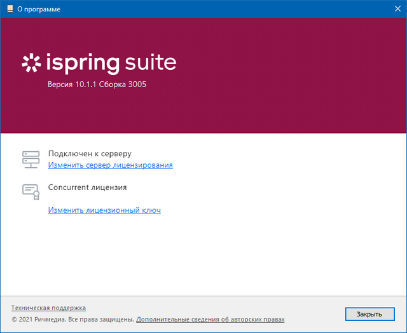Click the license certificate icon
Image resolution: width=407 pixels, height=333 pixels.
pyautogui.click(x=31, y=191)
